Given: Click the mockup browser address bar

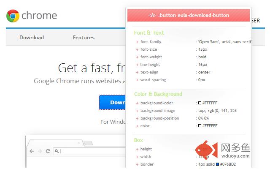Looking at the screenshot, I should 89,151.
